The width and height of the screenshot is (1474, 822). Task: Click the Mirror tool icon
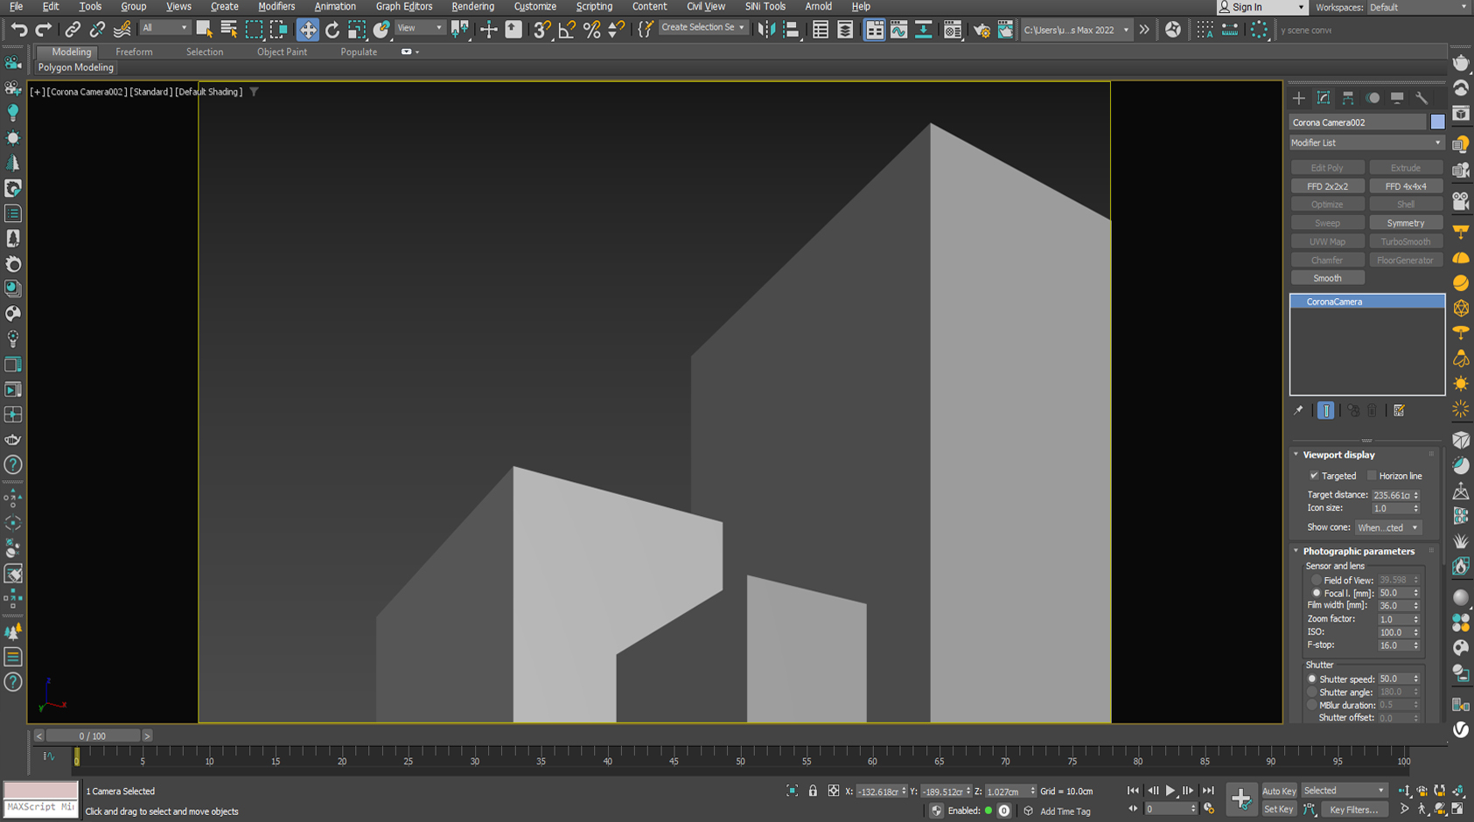click(766, 30)
